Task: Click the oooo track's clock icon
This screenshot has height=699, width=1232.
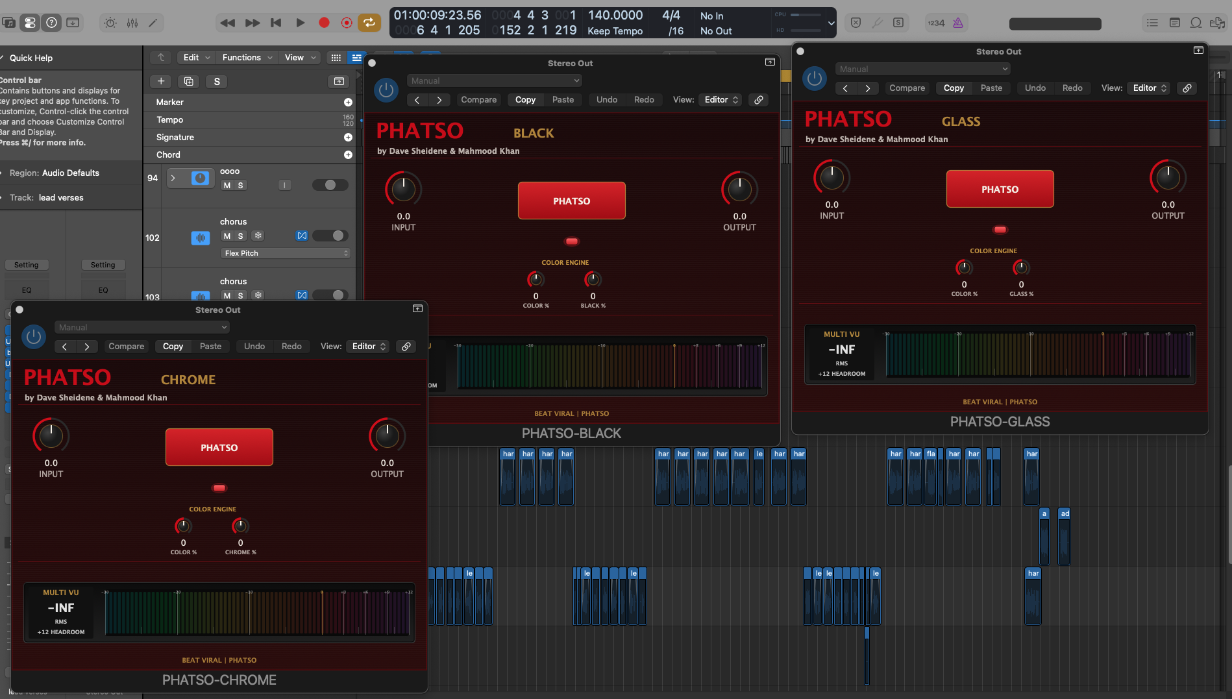Action: point(200,178)
